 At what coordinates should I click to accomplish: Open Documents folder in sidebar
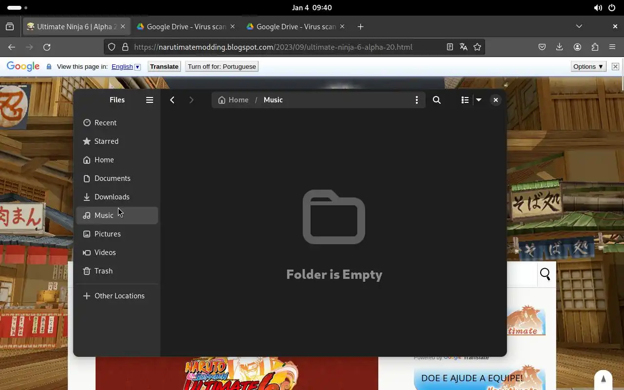click(117, 178)
